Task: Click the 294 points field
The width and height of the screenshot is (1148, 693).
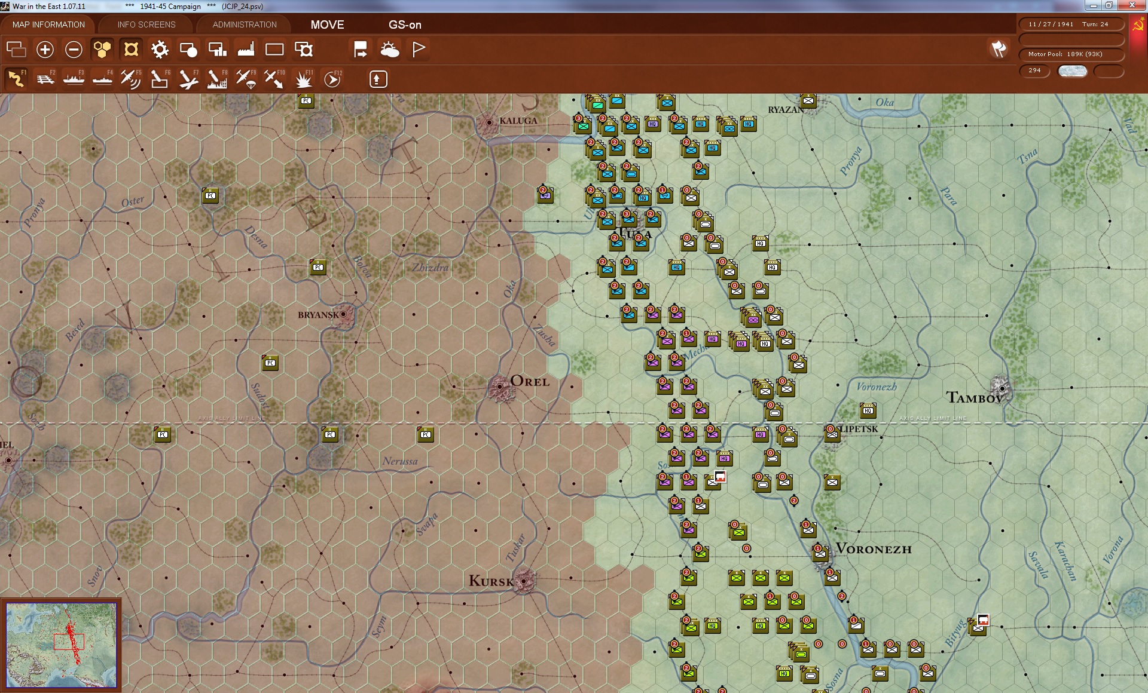Action: click(x=1034, y=70)
